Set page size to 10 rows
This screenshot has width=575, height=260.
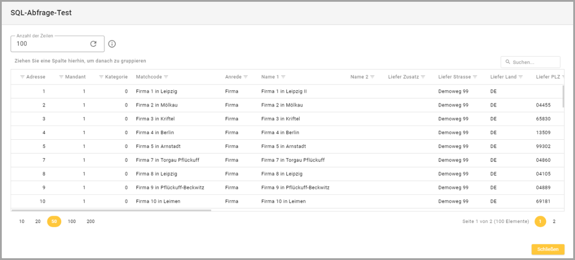point(22,222)
